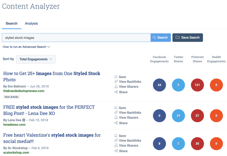Click Reddit circle in Sc Stockshop row
This screenshot has width=227, height=156.
click(x=216, y=144)
